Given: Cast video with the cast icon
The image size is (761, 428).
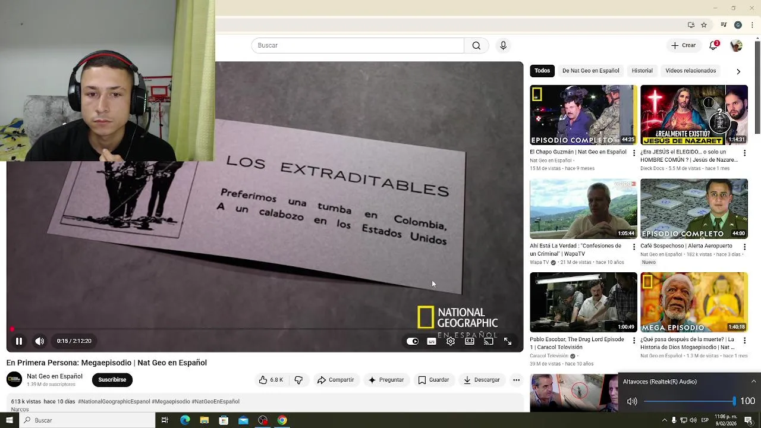Looking at the screenshot, I should coord(489,341).
